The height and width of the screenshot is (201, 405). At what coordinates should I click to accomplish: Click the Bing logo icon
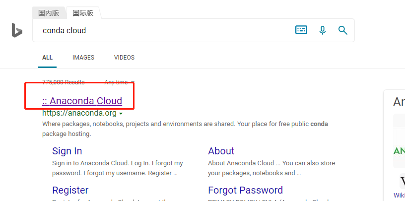pos(17,30)
